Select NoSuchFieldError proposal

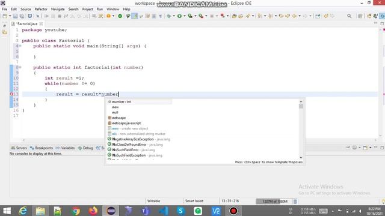131,150
